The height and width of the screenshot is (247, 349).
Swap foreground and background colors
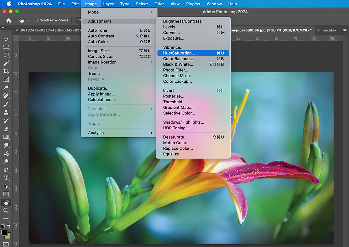[x=9, y=226]
